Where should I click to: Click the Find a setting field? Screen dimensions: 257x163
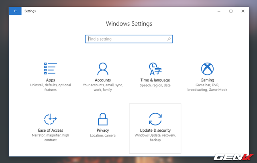[x=129, y=39]
